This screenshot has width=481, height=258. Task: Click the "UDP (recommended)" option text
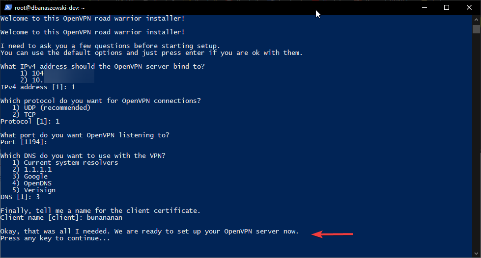57,107
